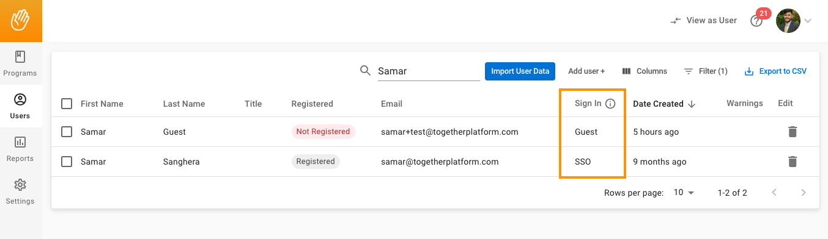Delete the Samar Guest user via trash icon
Image resolution: width=828 pixels, height=239 pixels.
click(x=793, y=132)
